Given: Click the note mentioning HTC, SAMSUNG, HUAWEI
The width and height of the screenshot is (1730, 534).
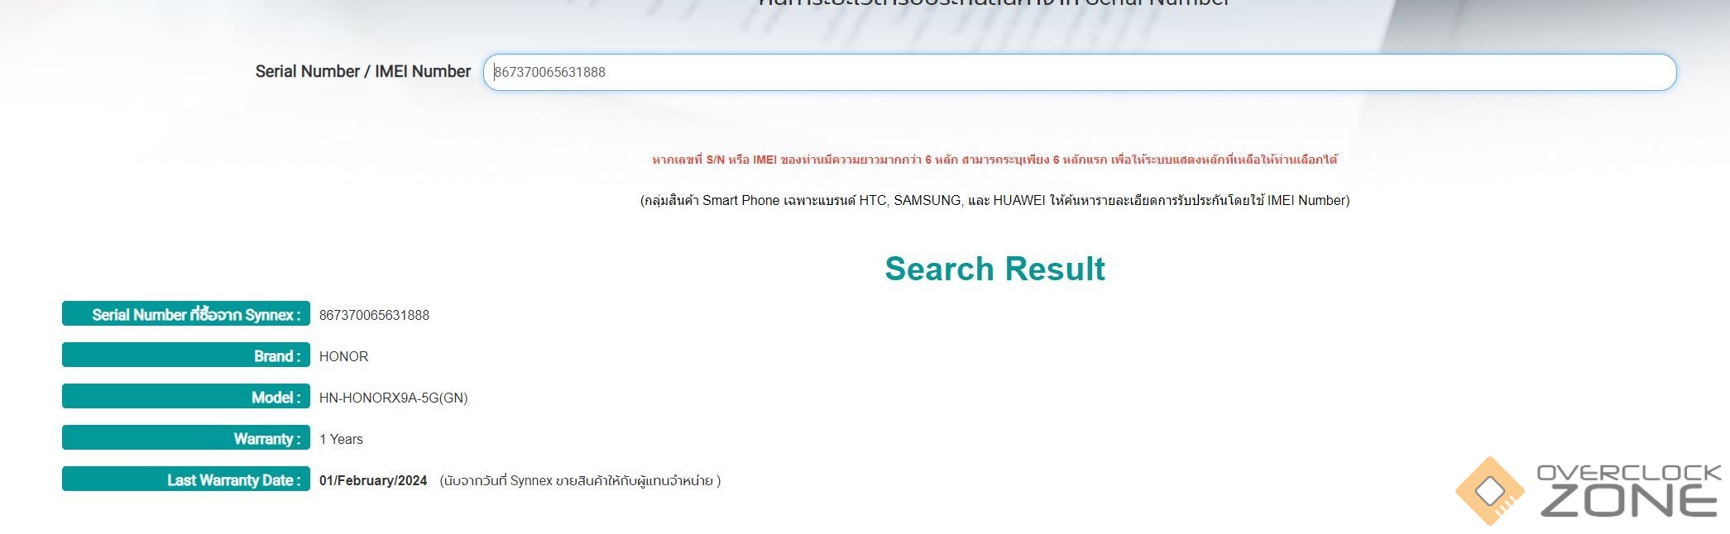Looking at the screenshot, I should point(994,200).
